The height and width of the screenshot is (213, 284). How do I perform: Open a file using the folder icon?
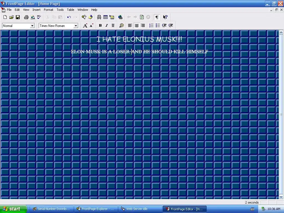(x=11, y=17)
